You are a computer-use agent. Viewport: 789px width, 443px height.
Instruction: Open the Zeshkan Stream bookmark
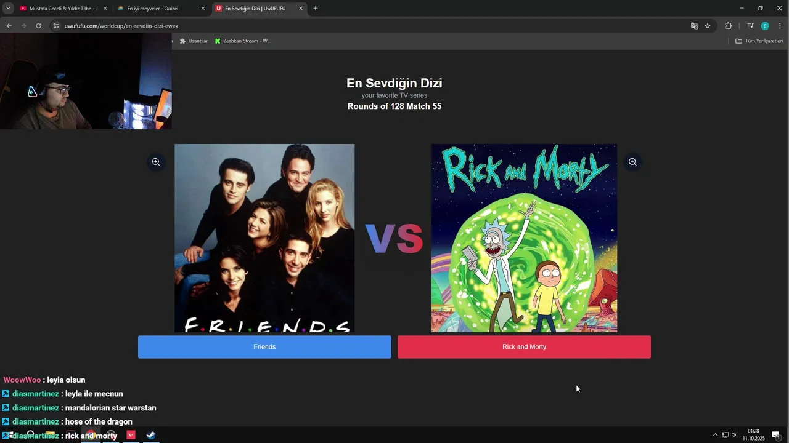[x=243, y=41]
